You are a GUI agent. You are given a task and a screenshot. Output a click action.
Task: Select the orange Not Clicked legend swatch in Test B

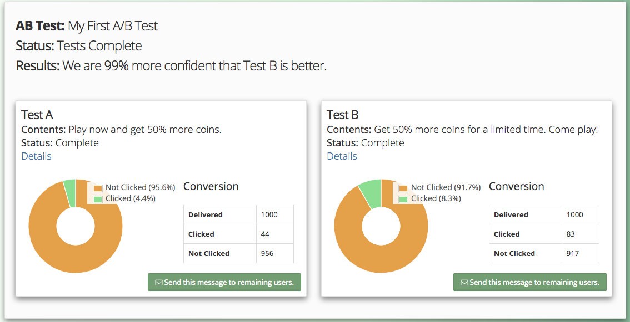coord(403,188)
